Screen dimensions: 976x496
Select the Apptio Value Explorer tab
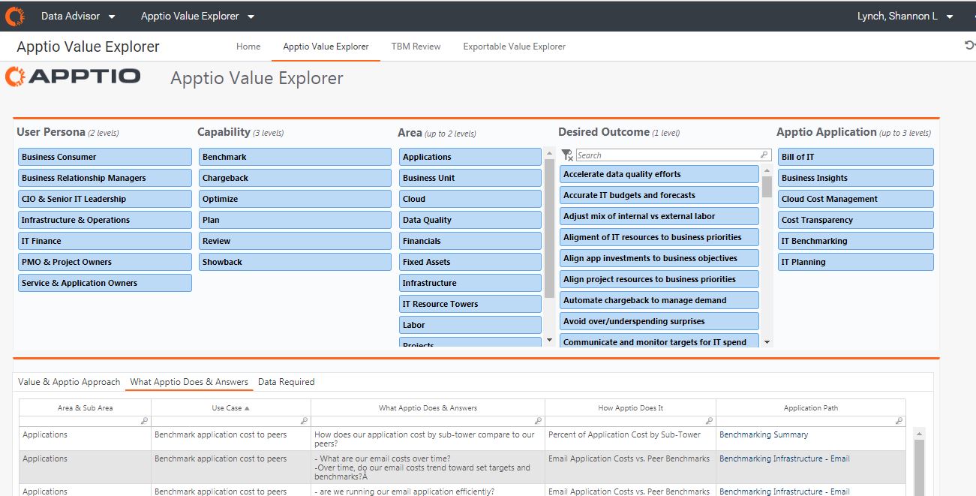326,47
